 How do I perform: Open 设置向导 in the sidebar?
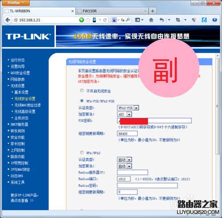pos(17,66)
